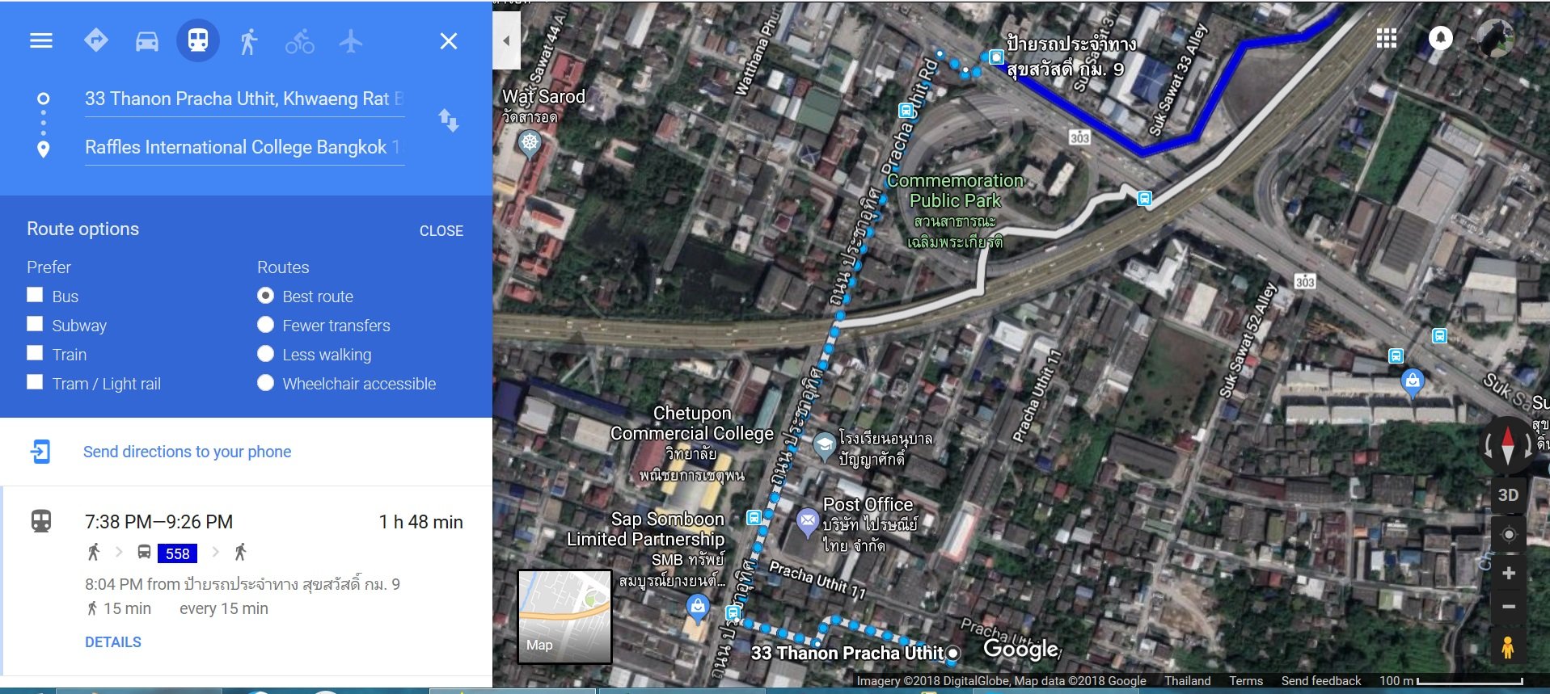Choose the cycling travel mode

pos(300,40)
